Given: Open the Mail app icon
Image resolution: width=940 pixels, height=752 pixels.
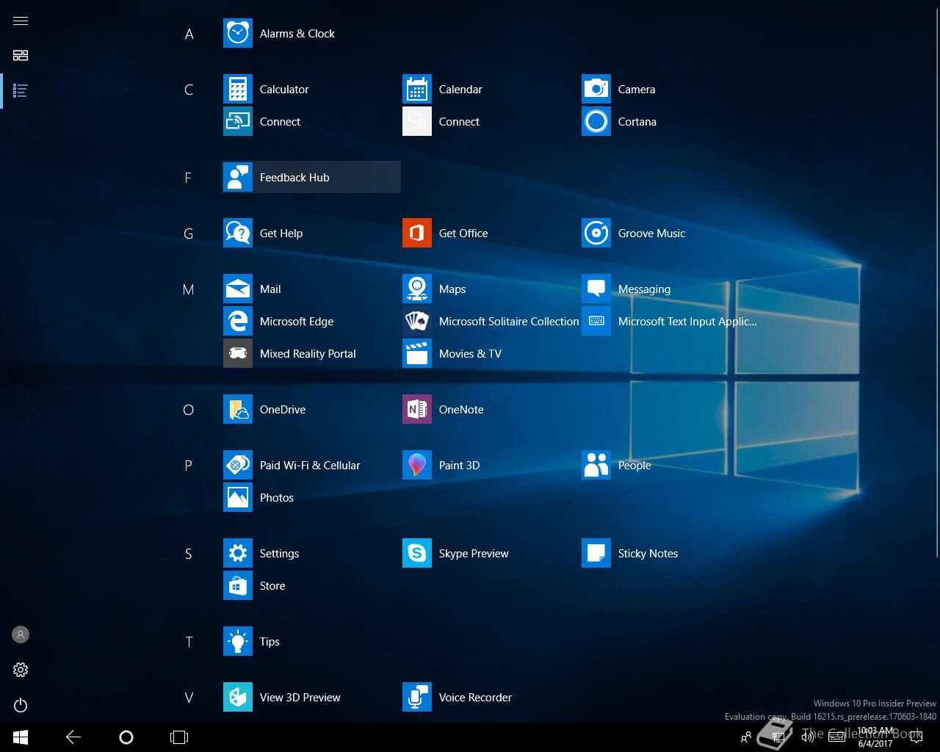Looking at the screenshot, I should (x=238, y=289).
